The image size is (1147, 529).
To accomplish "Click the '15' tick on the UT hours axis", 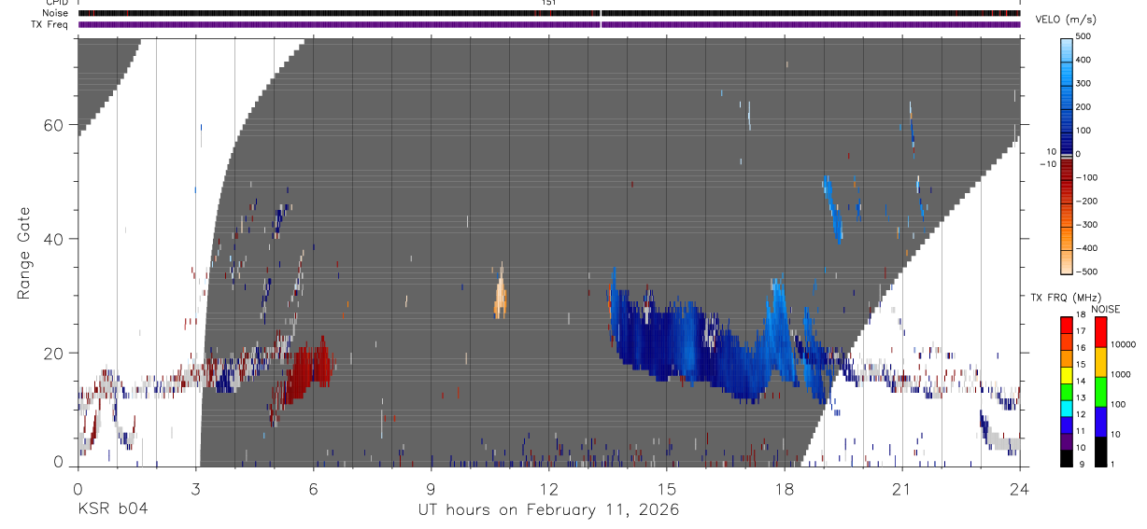I will (x=667, y=488).
